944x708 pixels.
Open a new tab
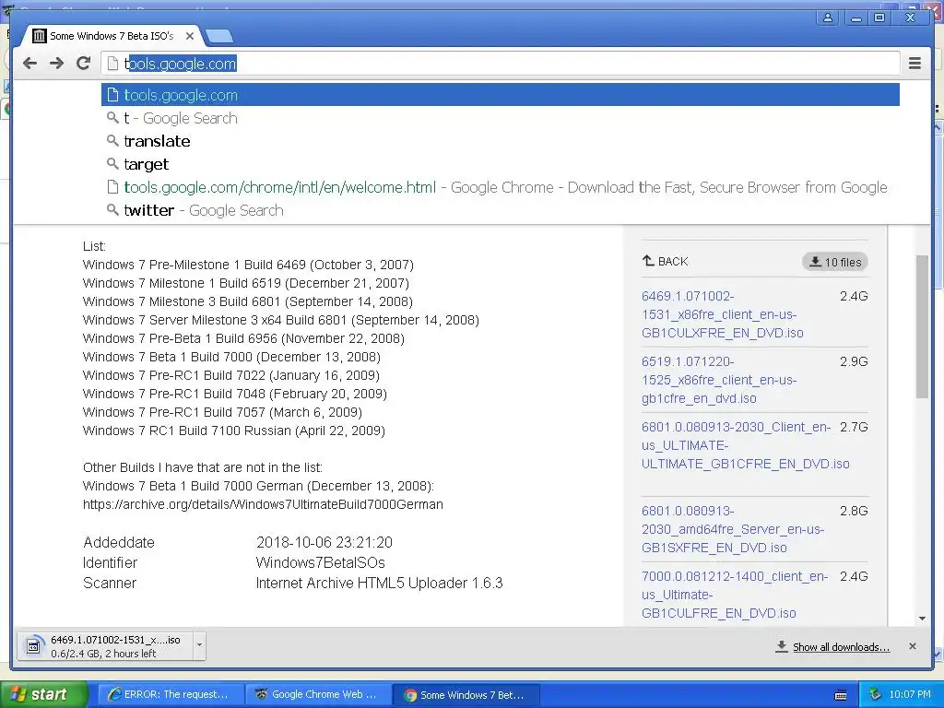219,37
